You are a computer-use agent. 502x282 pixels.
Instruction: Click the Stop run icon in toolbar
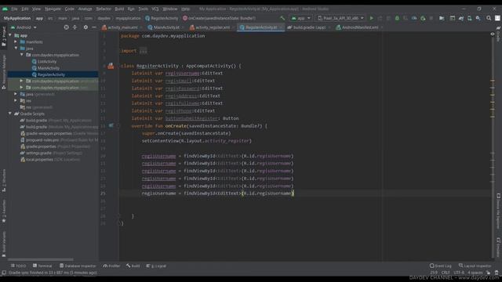click(x=431, y=18)
